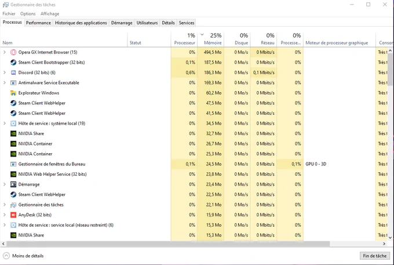Image resolution: width=394 pixels, height=265 pixels.
Task: Click the Gestionnaire de fenêtres du Bureau icon
Action: point(13,164)
